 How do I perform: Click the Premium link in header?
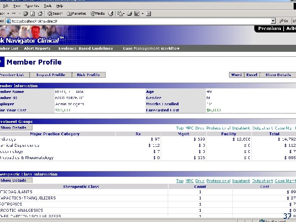pyautogui.click(x=270, y=28)
